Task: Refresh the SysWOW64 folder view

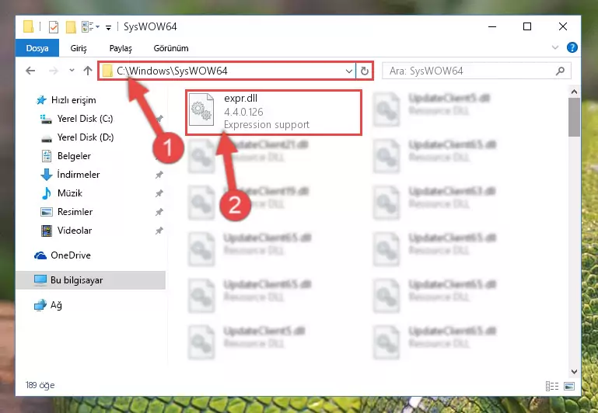Action: pyautogui.click(x=365, y=71)
